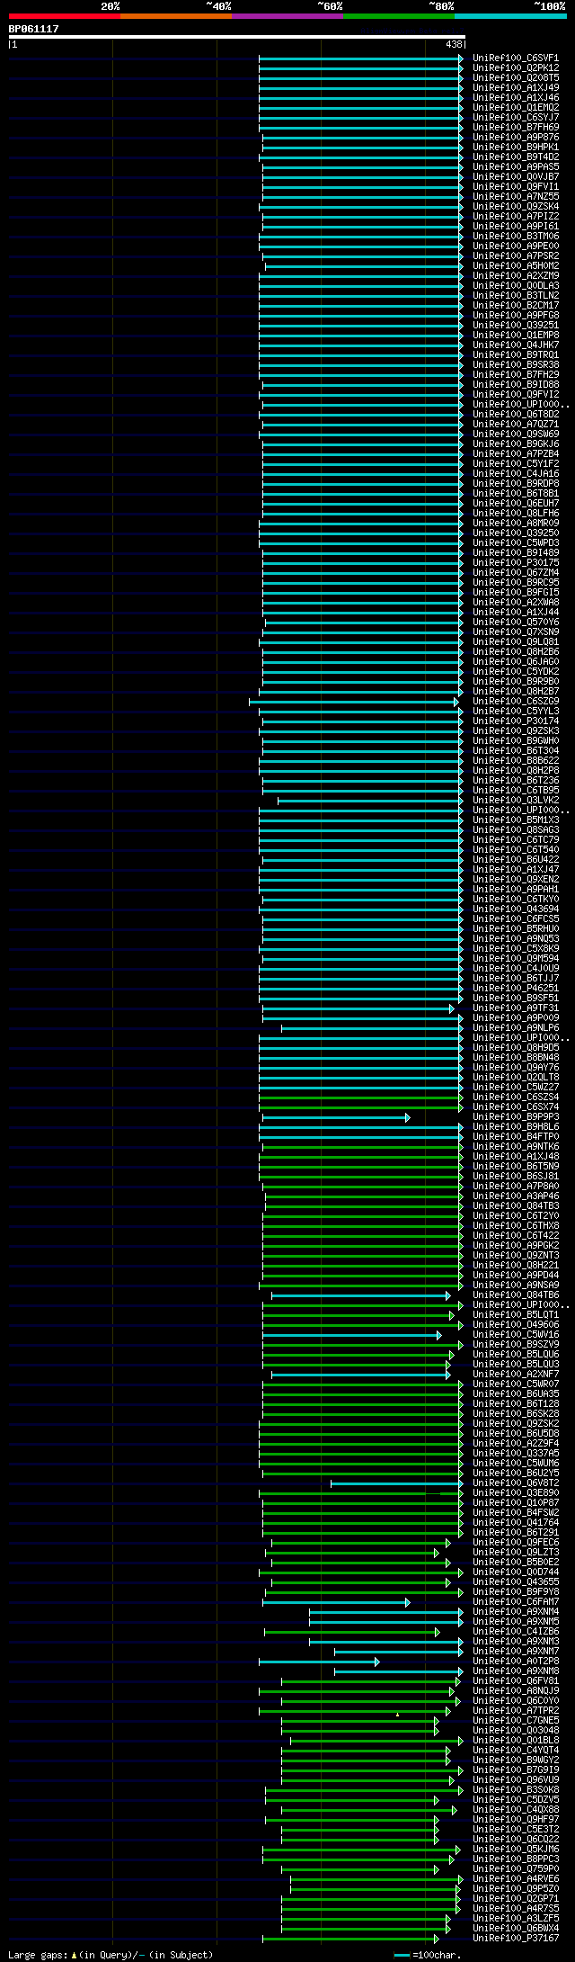Click the orange ~40% identity legend segment

176,16
